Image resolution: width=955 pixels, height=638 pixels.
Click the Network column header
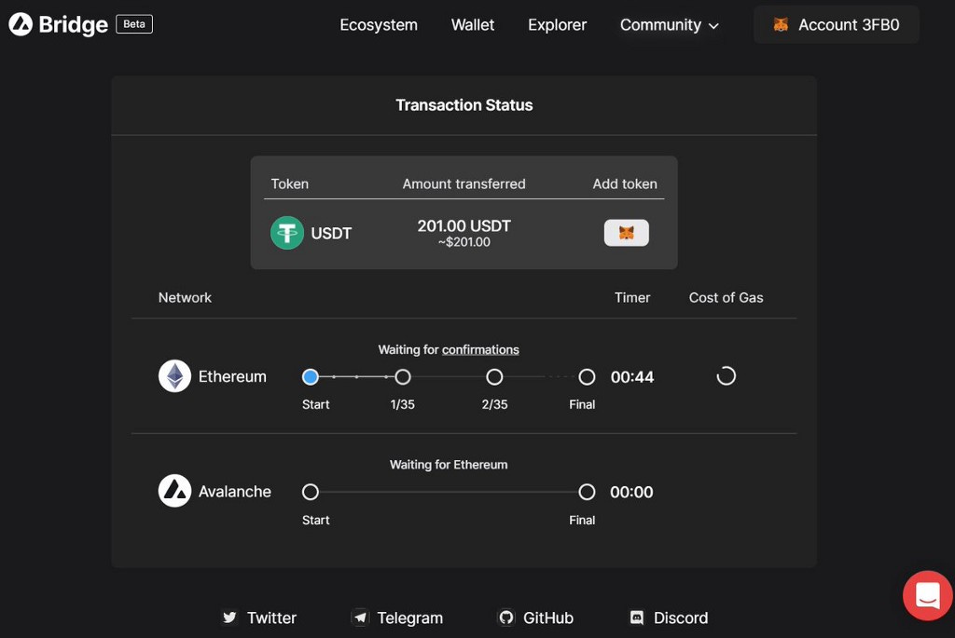point(186,297)
